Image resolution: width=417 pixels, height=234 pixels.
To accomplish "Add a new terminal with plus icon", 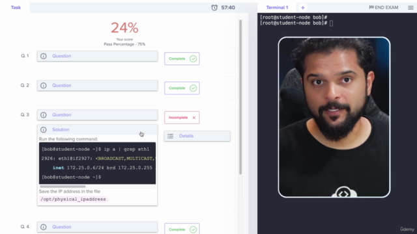I will (x=302, y=7).
